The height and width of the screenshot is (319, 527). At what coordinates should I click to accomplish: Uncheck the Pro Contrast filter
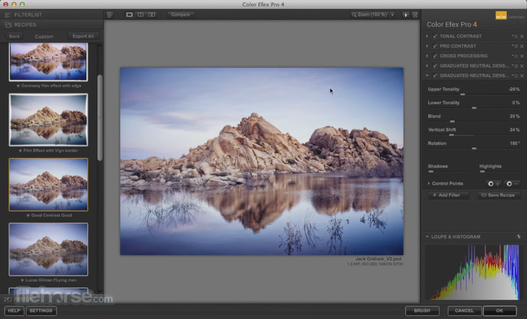coord(435,46)
